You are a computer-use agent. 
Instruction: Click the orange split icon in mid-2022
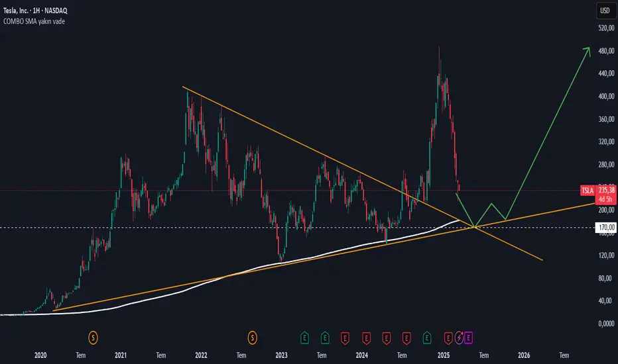tap(252, 338)
